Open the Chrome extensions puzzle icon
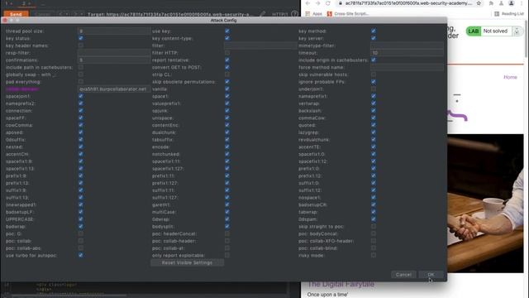 pyautogui.click(x=491, y=3)
